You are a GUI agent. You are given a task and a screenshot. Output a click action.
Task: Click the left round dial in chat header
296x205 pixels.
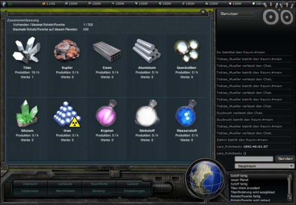pyautogui.click(x=271, y=17)
